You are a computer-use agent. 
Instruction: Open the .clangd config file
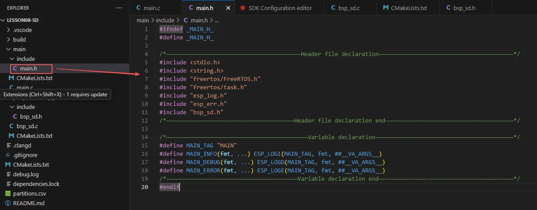tap(22, 145)
